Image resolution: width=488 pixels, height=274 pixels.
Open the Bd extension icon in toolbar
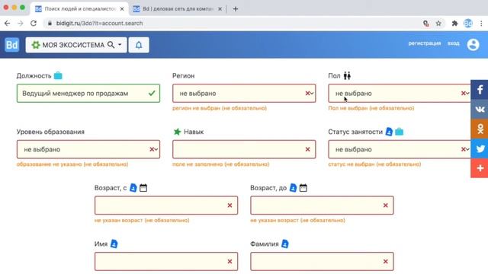pos(467,24)
